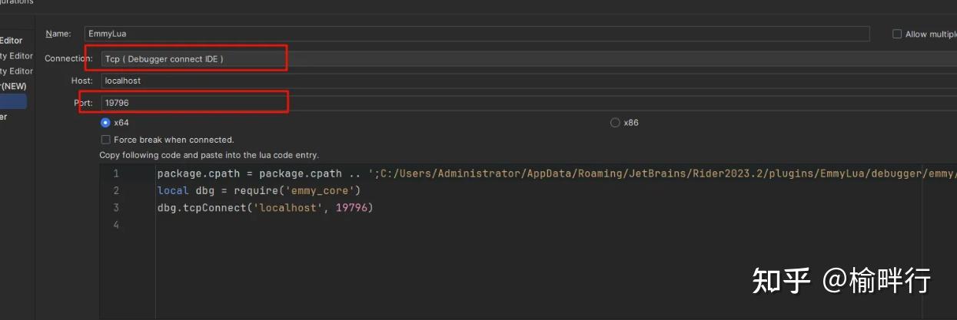Click line number 1 in the gutter
Screen dimensions: 957x320
pos(115,173)
